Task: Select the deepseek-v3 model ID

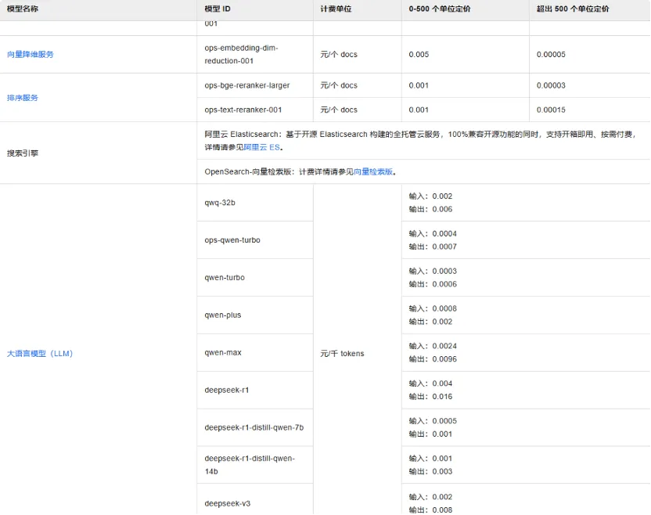Action: pyautogui.click(x=228, y=503)
